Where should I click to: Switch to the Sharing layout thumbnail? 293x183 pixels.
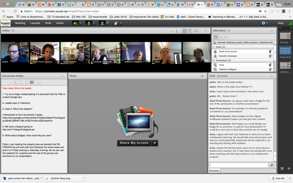click(285, 36)
